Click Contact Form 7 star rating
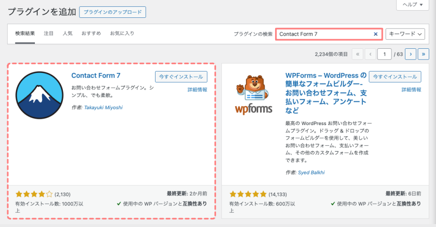 (x=34, y=194)
